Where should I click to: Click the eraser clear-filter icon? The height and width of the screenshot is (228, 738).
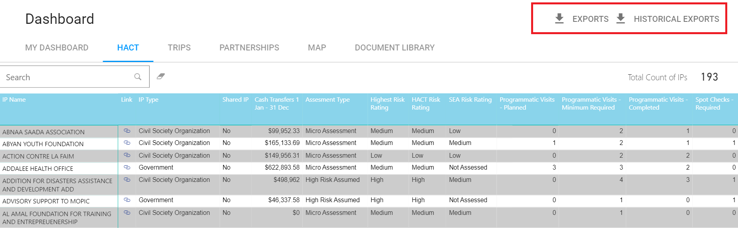click(x=161, y=76)
